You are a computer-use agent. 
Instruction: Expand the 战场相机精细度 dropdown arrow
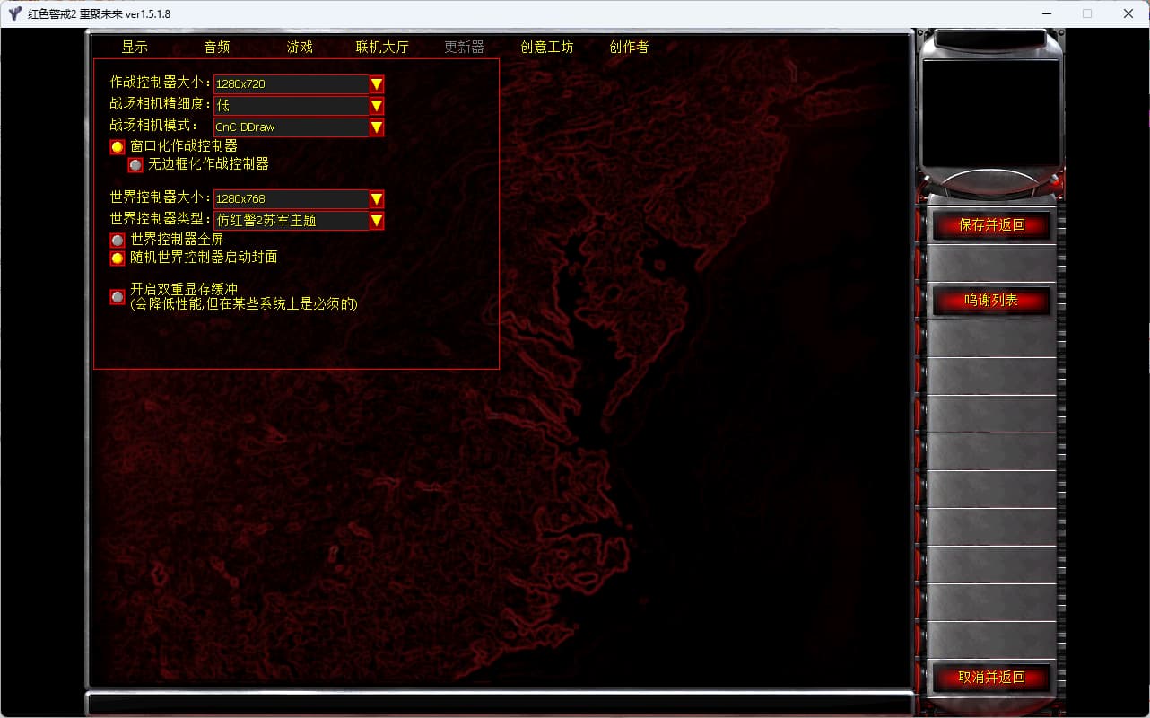377,106
